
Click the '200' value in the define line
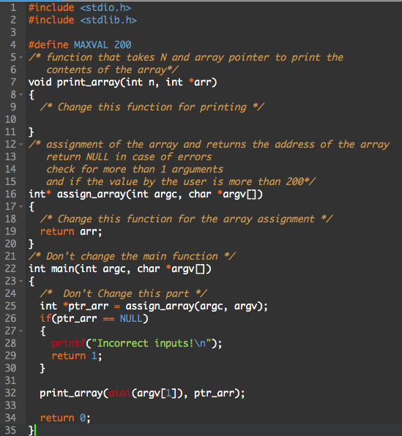pos(123,45)
